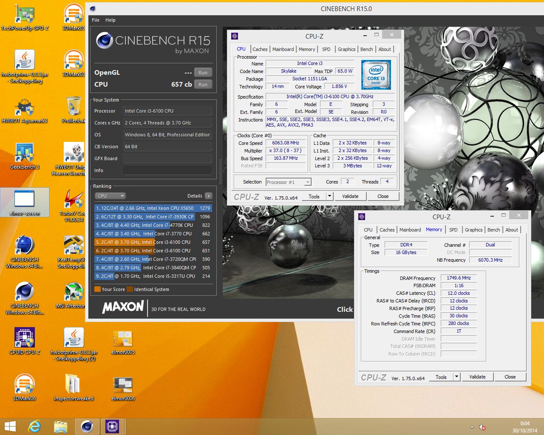The height and width of the screenshot is (435, 544).
Task: Open Internet Explorer from the taskbar
Action: [34, 426]
